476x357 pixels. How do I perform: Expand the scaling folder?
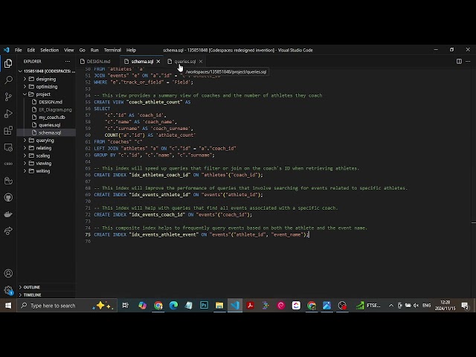46,155
